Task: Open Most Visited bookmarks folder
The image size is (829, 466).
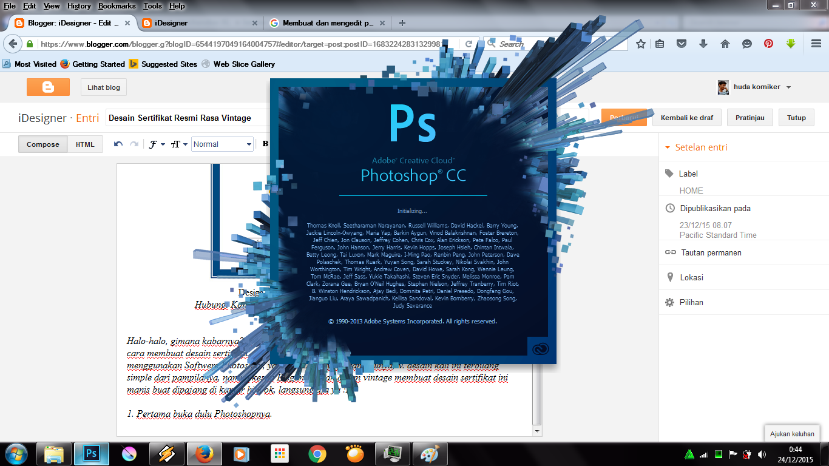Action: point(30,64)
